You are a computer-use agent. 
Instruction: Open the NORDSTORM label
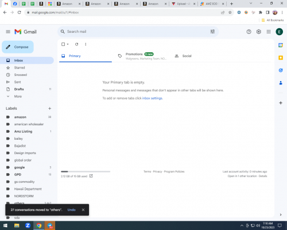tap(27, 196)
